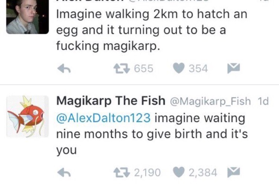Click the 1d timestamp on Magikarp's tweet
The width and height of the screenshot is (279, 184).
click(262, 101)
